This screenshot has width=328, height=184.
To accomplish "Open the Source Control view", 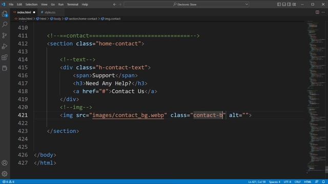I will click(5, 35).
